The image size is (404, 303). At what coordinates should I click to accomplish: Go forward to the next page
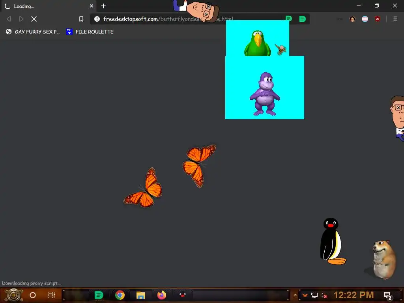(x=21, y=19)
